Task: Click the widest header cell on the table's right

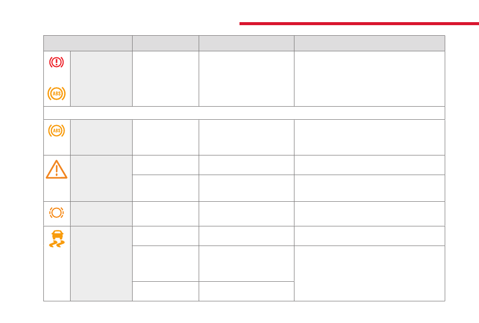Action: pyautogui.click(x=369, y=43)
